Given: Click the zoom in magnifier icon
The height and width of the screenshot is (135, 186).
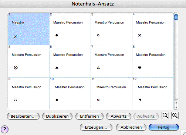Looking at the screenshot, I should click(x=175, y=116).
